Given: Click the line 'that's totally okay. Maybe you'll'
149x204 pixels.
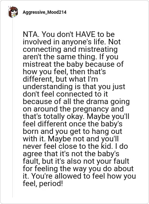Looking at the screenshot, I should pos(76,116).
